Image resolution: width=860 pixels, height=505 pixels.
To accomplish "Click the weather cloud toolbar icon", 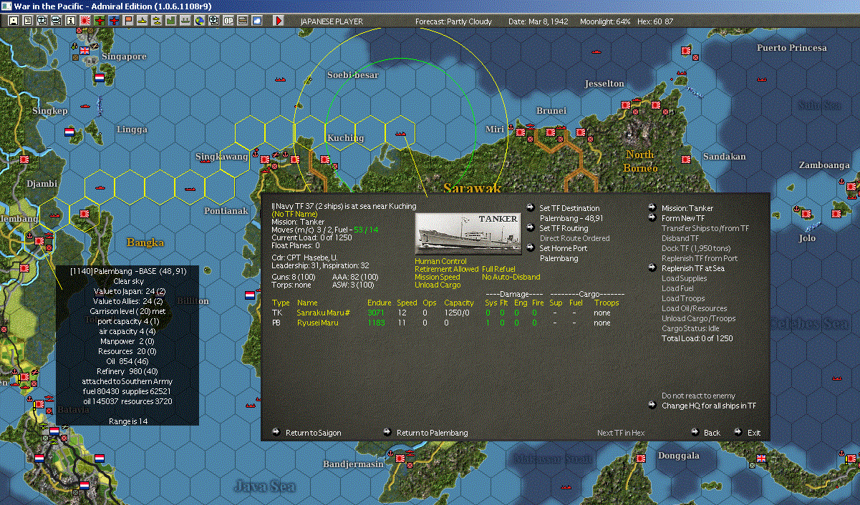I will coord(257,21).
